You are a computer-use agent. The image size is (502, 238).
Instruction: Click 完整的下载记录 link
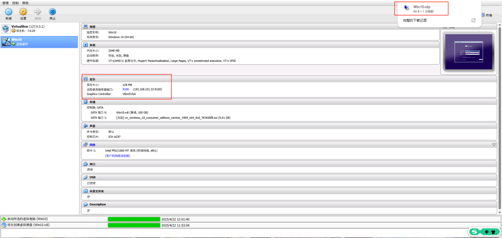point(415,20)
